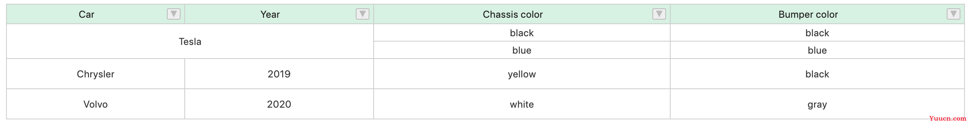This screenshot has width=971, height=139.
Task: Select the gray bumper color cell
Action: (x=817, y=104)
